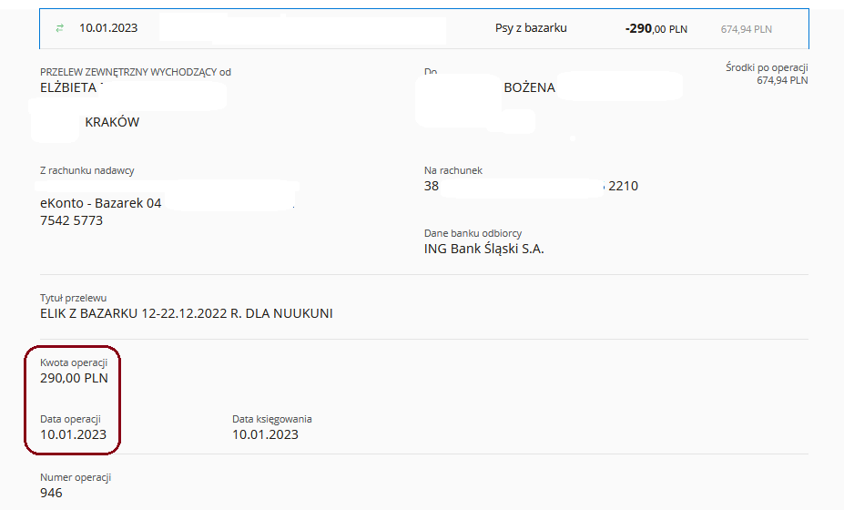
Task: Click the -290,00 PLN amount in header row
Action: pos(656,29)
